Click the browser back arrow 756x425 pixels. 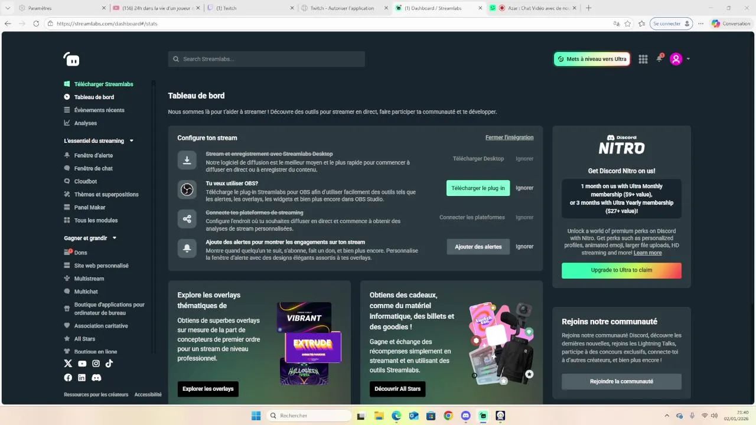[x=8, y=24]
